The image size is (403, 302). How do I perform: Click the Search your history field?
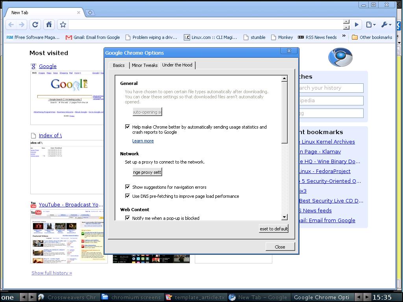coord(331,88)
